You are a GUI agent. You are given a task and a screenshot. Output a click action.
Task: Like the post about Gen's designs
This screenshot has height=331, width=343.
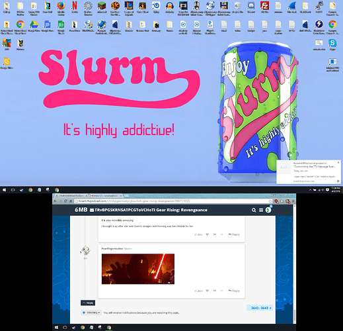click(x=207, y=234)
